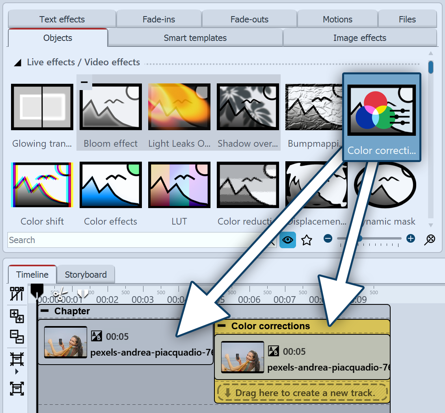The image size is (445, 413).
Task: Collapse the Chapter group with its minus toggle
Action: [x=44, y=311]
